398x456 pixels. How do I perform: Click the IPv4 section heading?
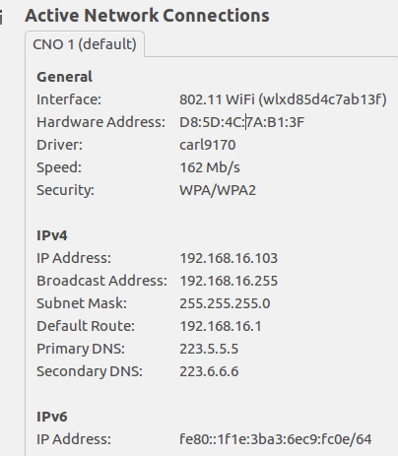[52, 235]
